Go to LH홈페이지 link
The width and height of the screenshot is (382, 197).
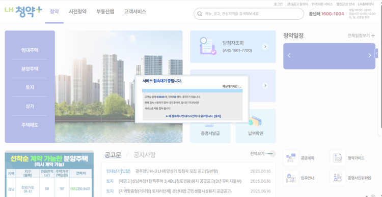tap(366, 4)
